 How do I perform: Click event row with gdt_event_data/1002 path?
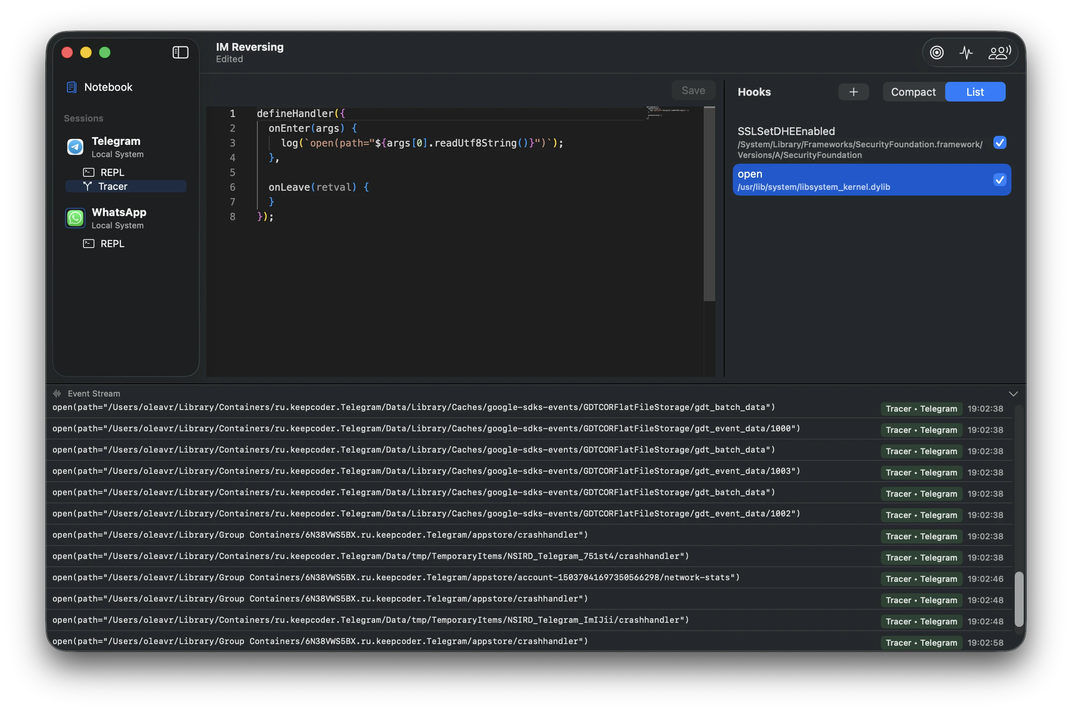pyautogui.click(x=529, y=514)
